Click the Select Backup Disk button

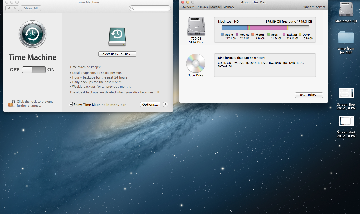click(x=117, y=54)
